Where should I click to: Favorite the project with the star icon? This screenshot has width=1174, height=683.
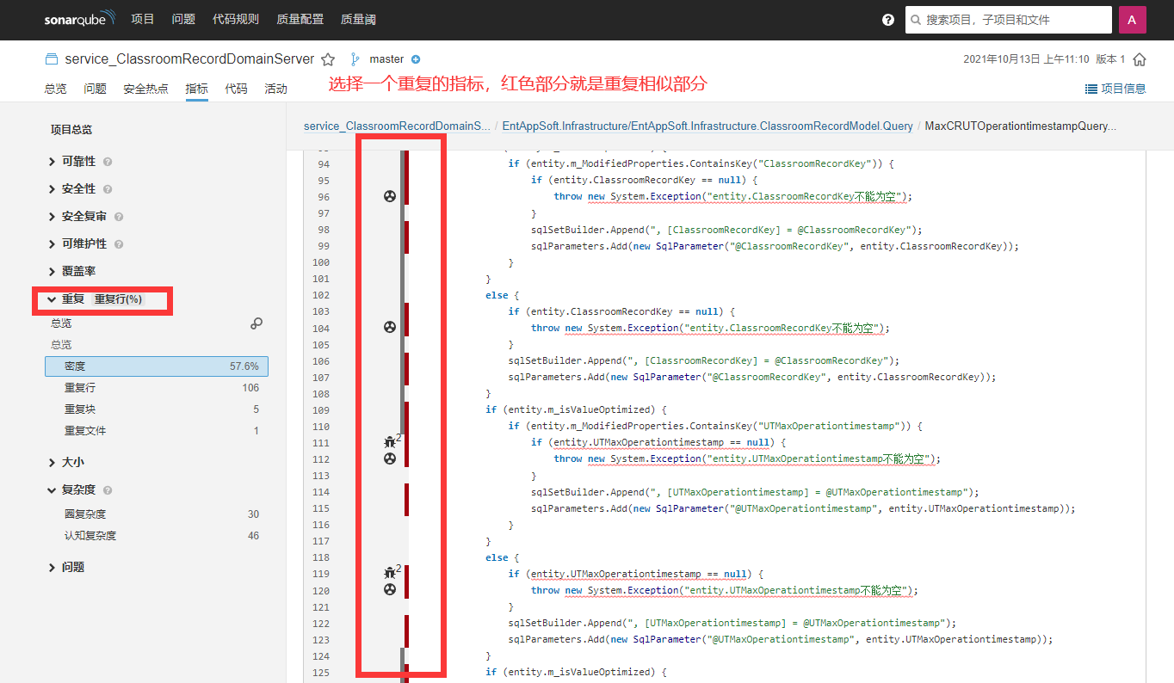pos(328,59)
